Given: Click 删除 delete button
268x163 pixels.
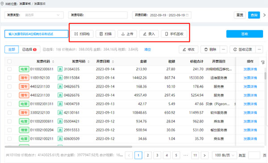Looking at the screenshot, I should [210, 49].
